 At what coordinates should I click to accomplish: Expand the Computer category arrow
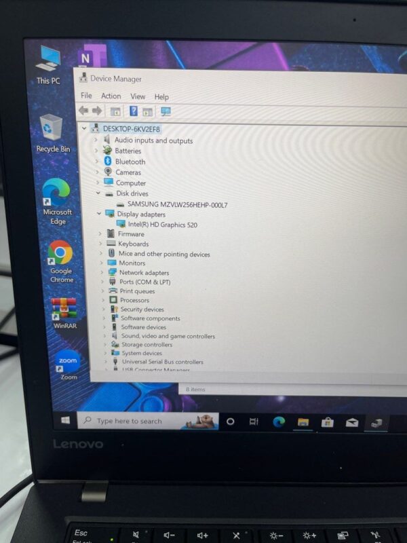tap(98, 182)
